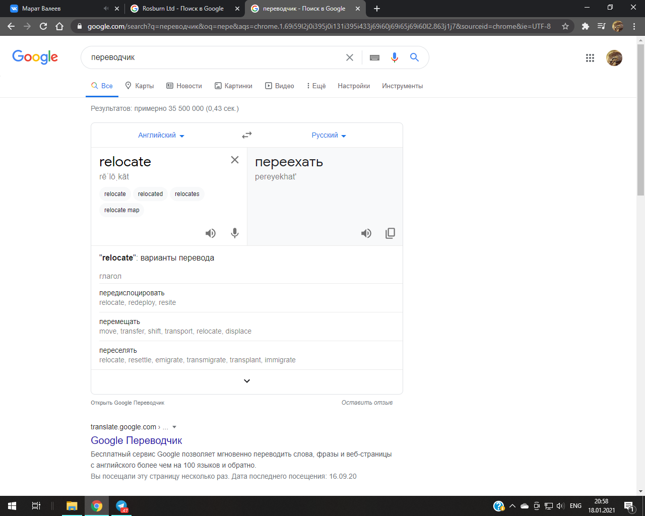645x516 pixels.
Task: Open the Chrome three-dot menu
Action: click(634, 26)
